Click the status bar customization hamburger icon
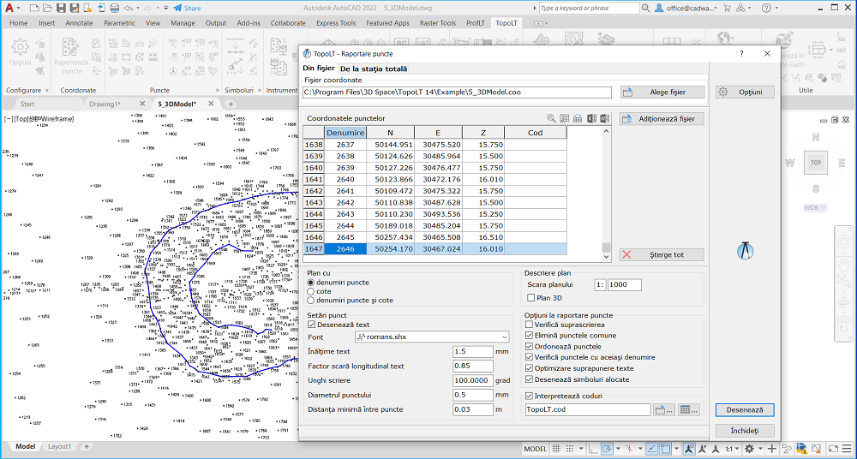Screen dimensions: 857x459 tap(846, 449)
